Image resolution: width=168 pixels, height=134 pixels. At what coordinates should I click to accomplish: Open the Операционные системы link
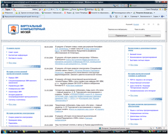[139, 113]
